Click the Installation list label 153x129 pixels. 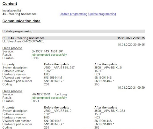point(12,11)
